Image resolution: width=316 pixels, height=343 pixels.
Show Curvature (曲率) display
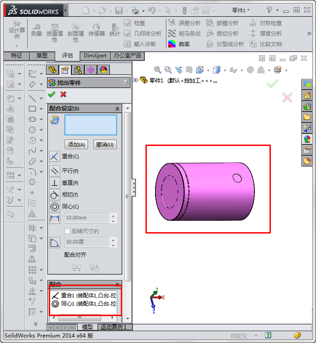(x=179, y=44)
